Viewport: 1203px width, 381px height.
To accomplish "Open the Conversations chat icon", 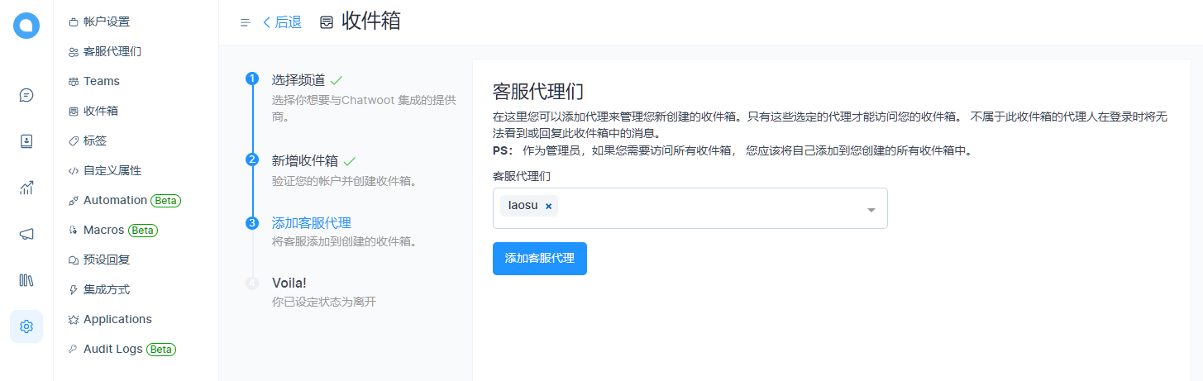I will click(26, 95).
